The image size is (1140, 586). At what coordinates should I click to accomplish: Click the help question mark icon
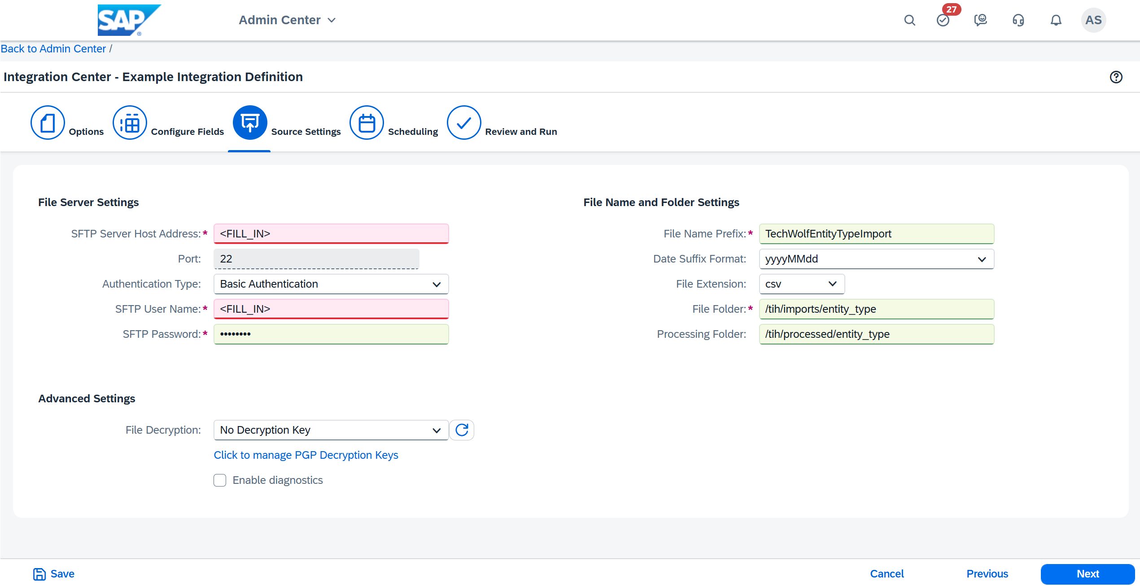pos(1116,77)
